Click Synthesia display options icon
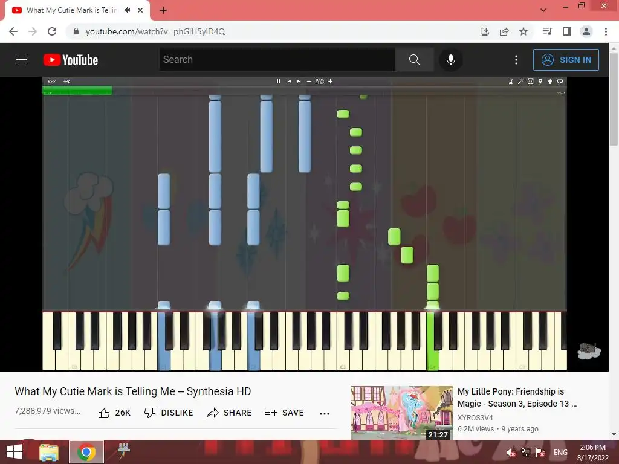Viewport: 619px width, 464px height. pyautogui.click(x=560, y=82)
